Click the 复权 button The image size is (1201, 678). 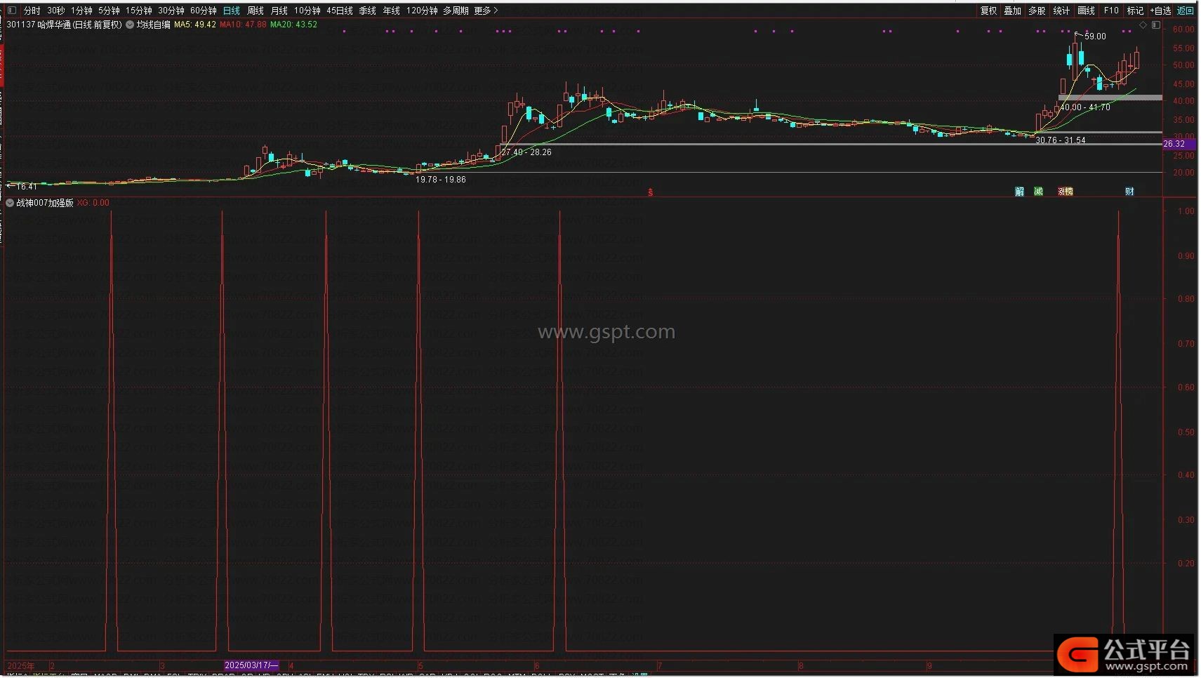click(x=988, y=11)
